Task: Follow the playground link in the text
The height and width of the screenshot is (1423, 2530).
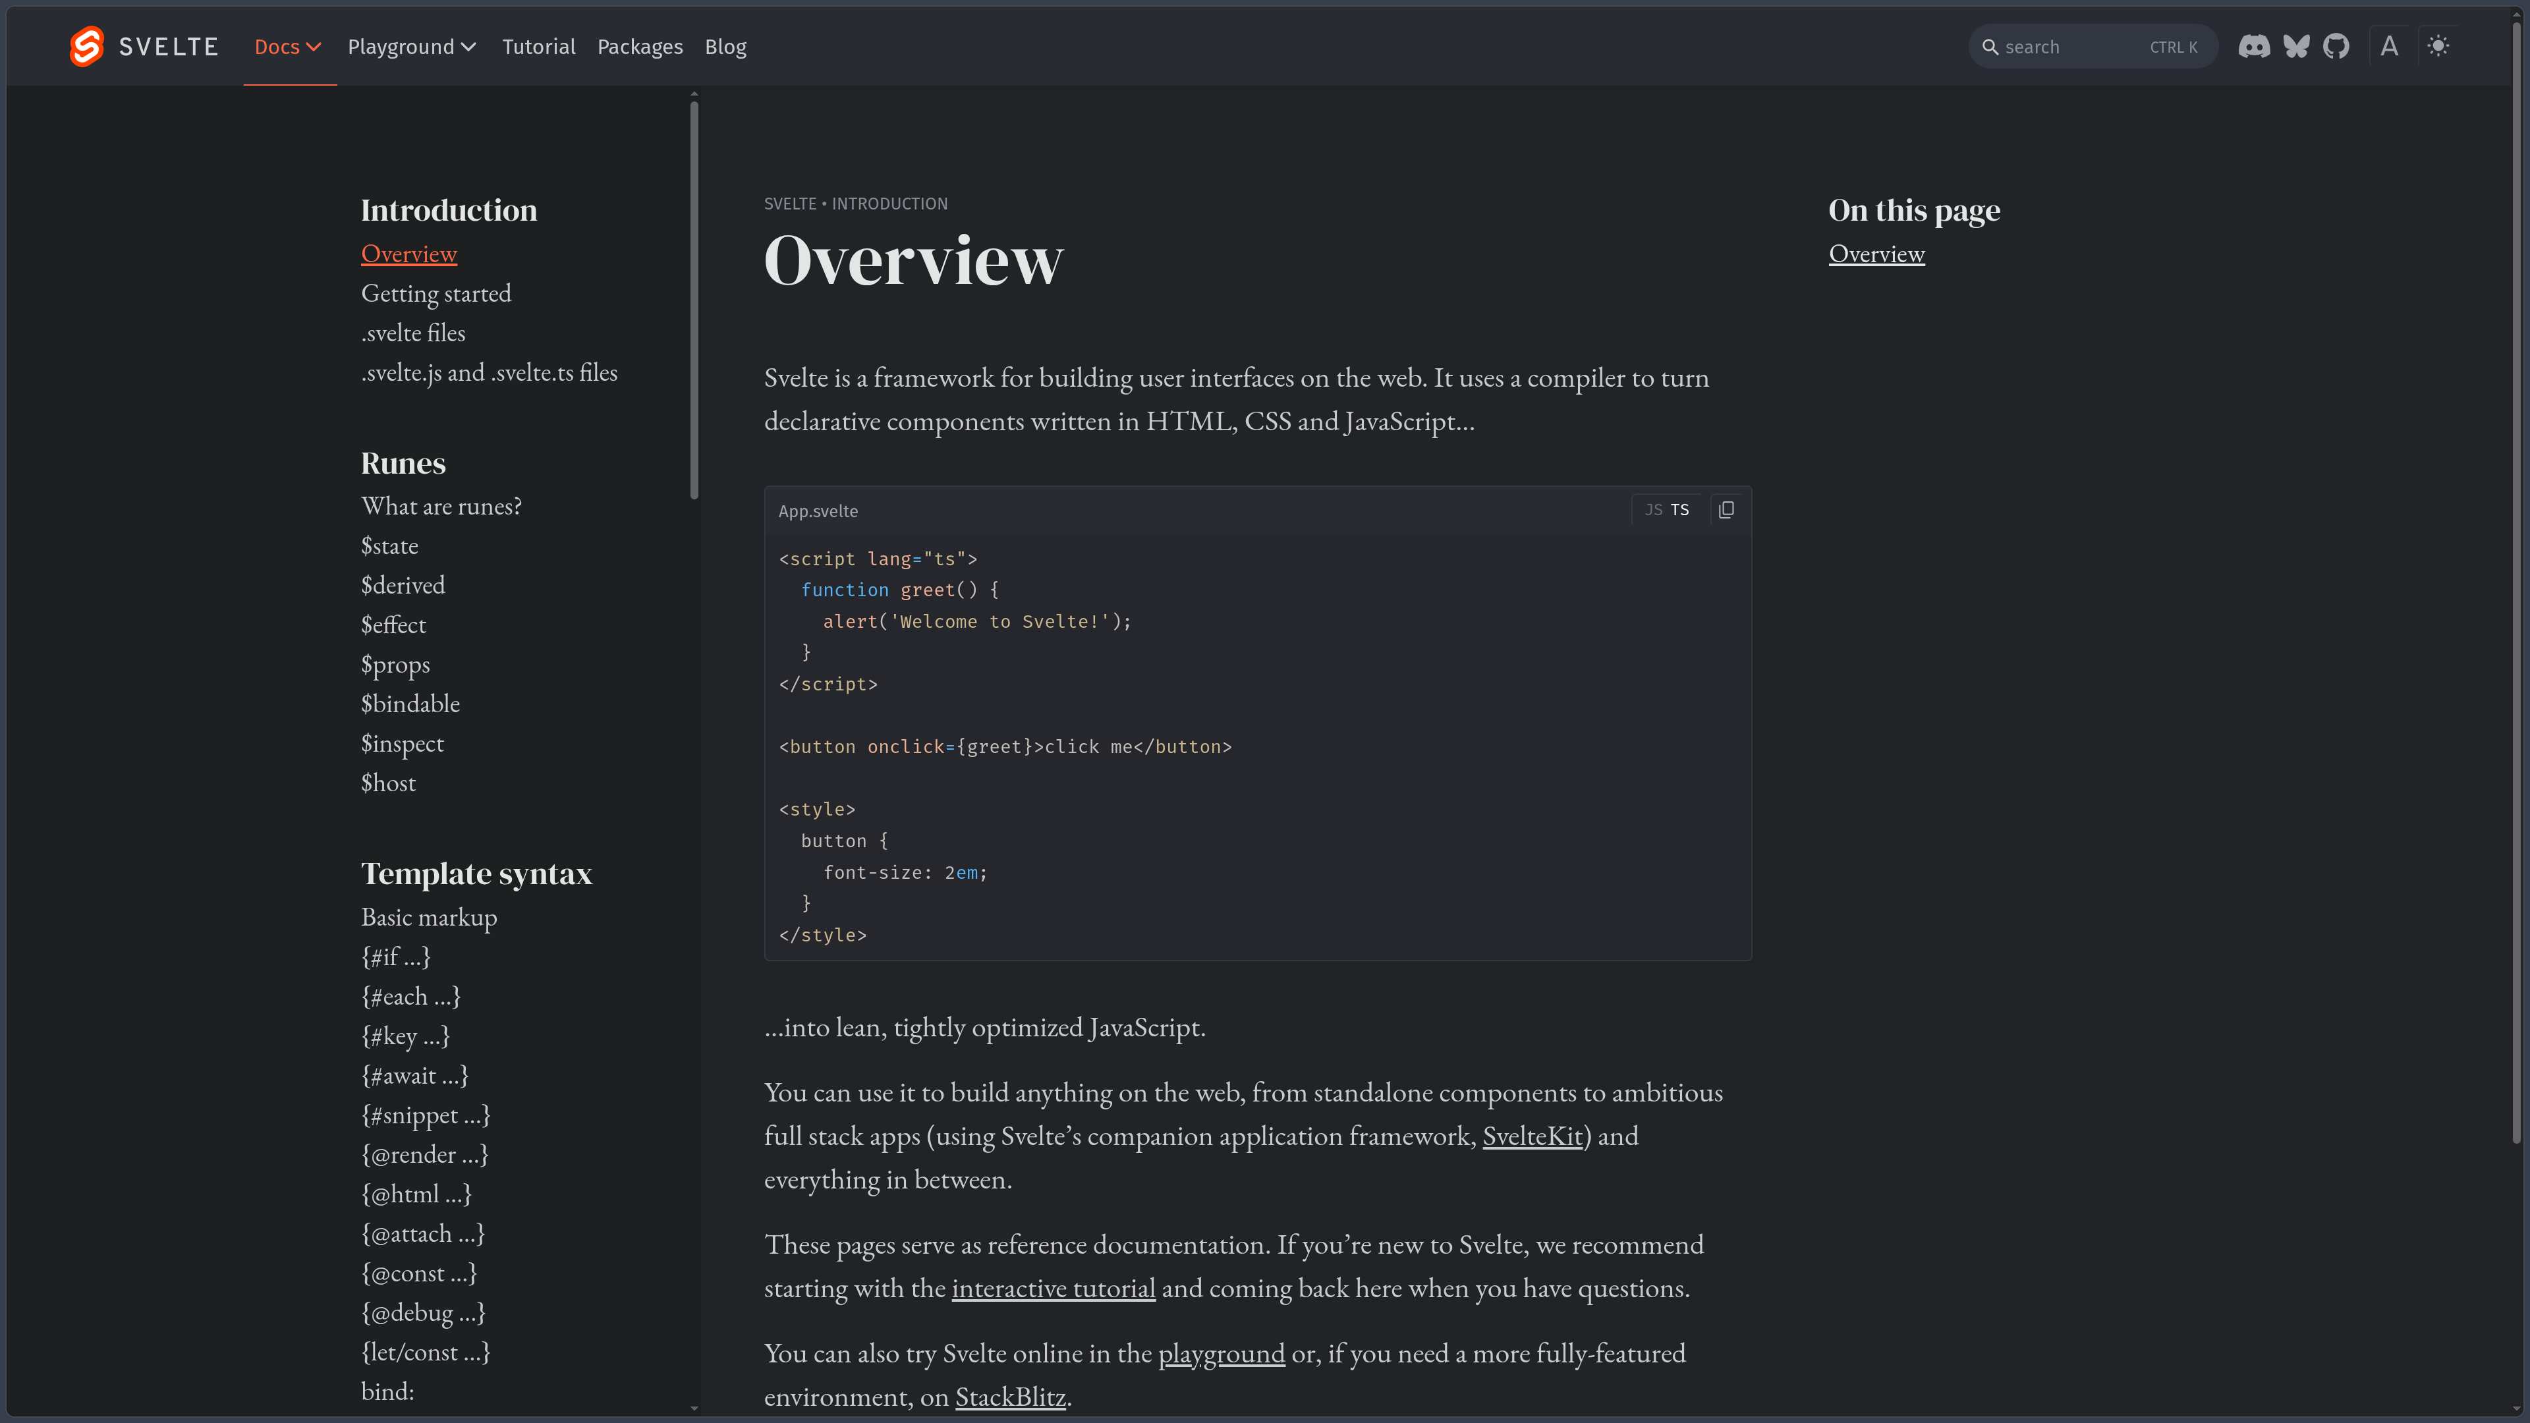Action: [x=1221, y=1353]
